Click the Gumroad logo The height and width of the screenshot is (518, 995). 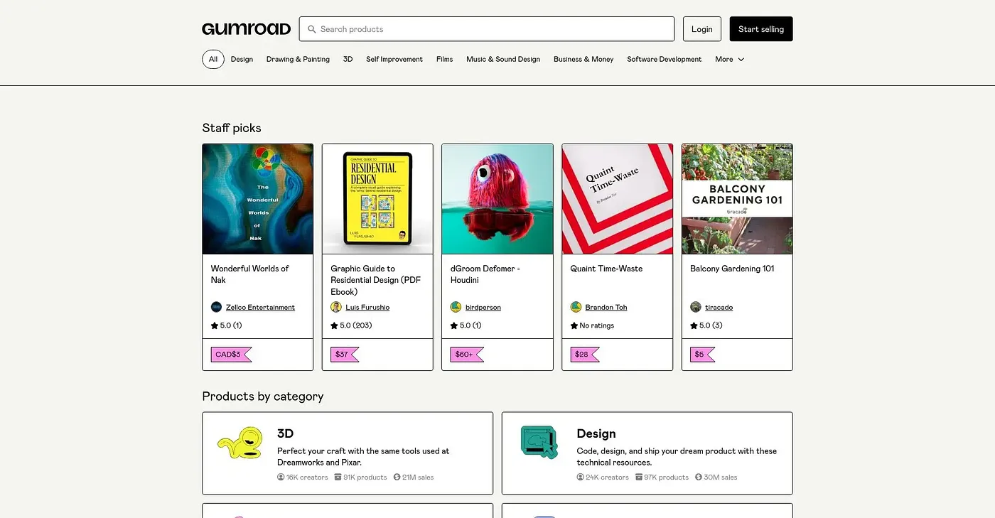click(247, 29)
